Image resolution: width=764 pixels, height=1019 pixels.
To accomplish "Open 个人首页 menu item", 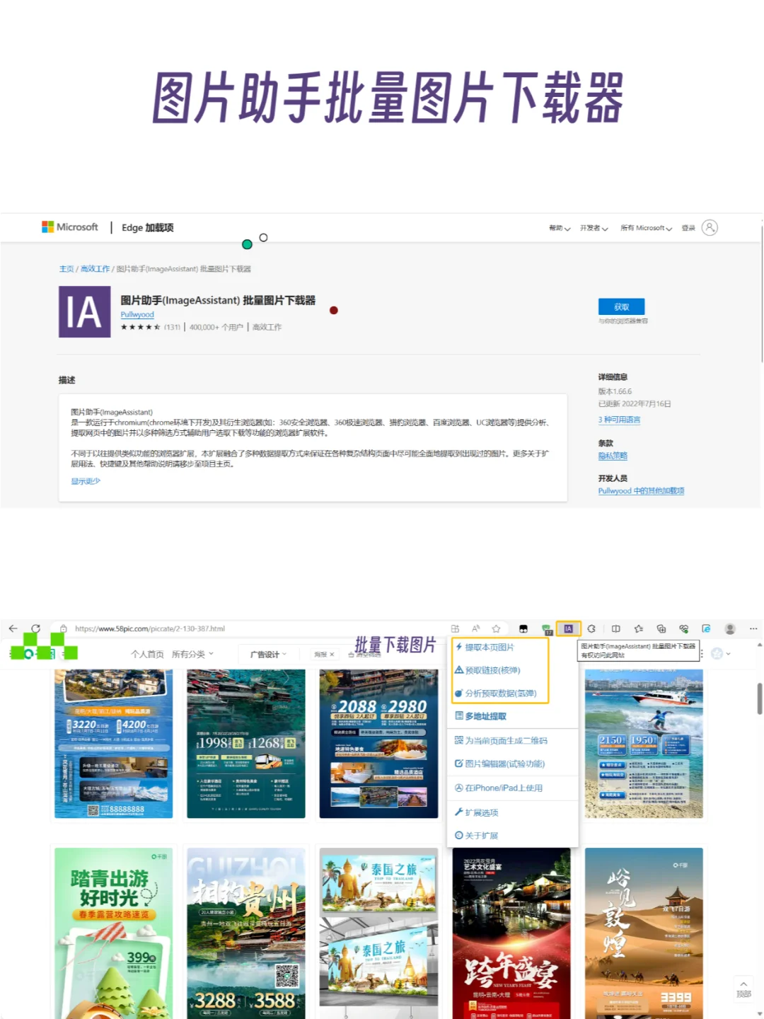I will pyautogui.click(x=147, y=653).
